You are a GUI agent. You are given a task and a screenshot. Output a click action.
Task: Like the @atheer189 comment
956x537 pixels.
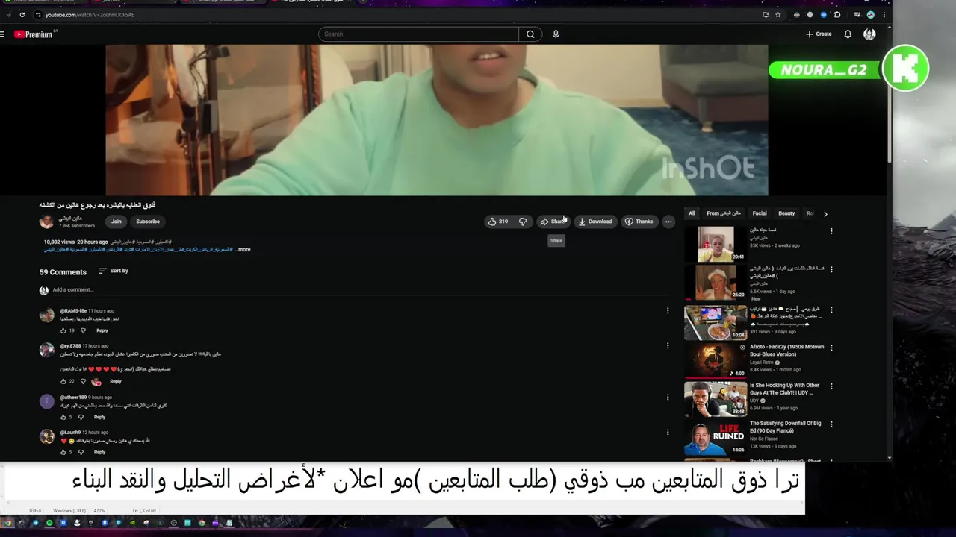pyautogui.click(x=63, y=417)
